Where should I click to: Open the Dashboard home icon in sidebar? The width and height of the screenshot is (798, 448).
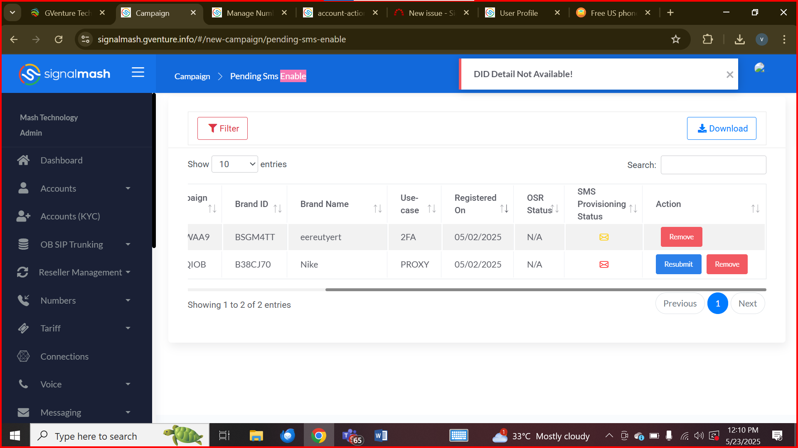click(x=23, y=161)
